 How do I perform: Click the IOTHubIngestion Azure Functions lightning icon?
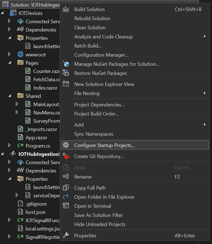click(13, 154)
